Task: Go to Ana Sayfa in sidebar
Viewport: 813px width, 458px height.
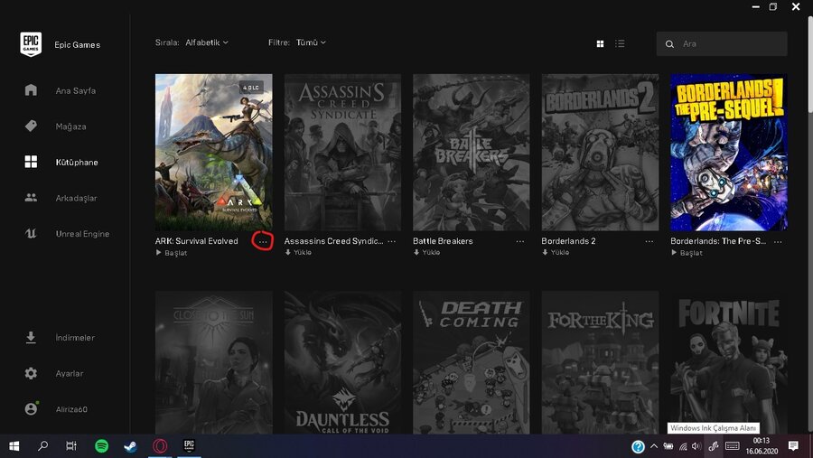Action: click(x=75, y=90)
